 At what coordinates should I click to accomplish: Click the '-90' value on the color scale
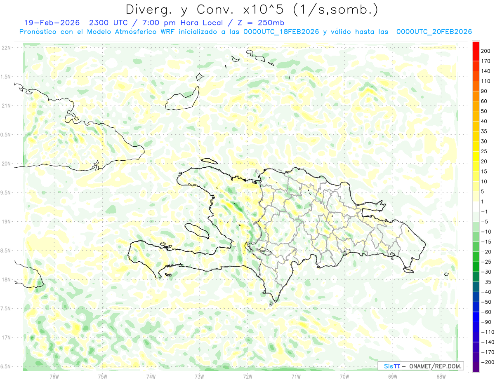(486, 322)
